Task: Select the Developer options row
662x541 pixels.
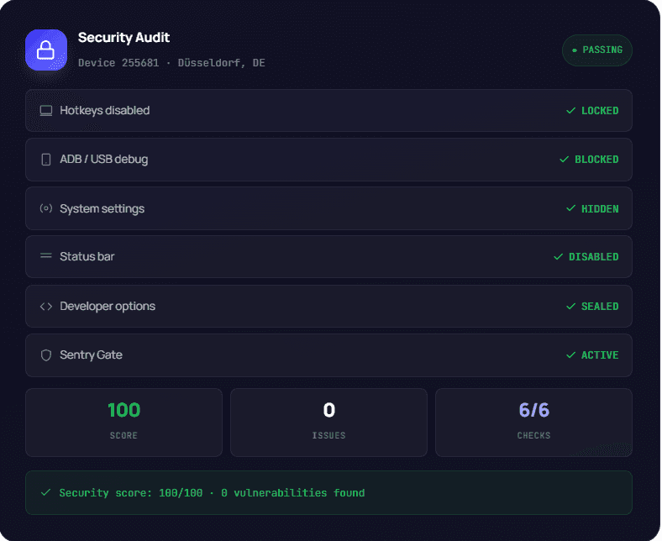Action: (x=328, y=306)
